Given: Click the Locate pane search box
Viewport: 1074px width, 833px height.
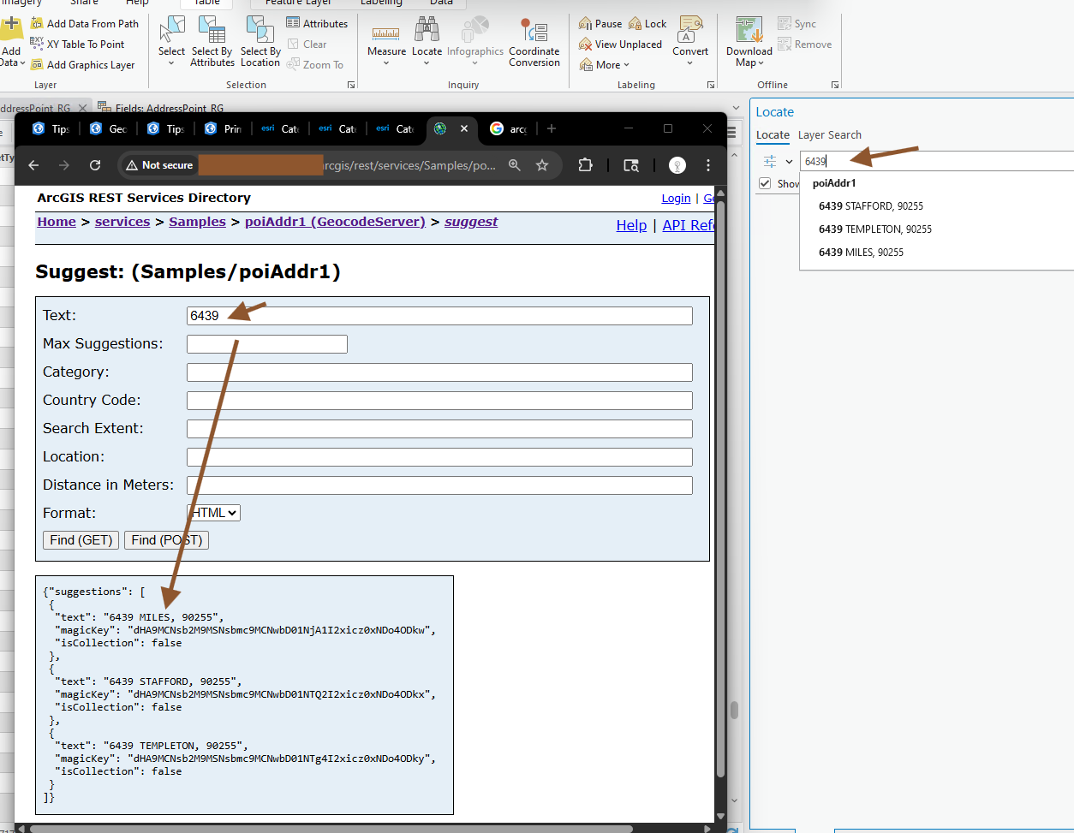Looking at the screenshot, I should point(937,161).
